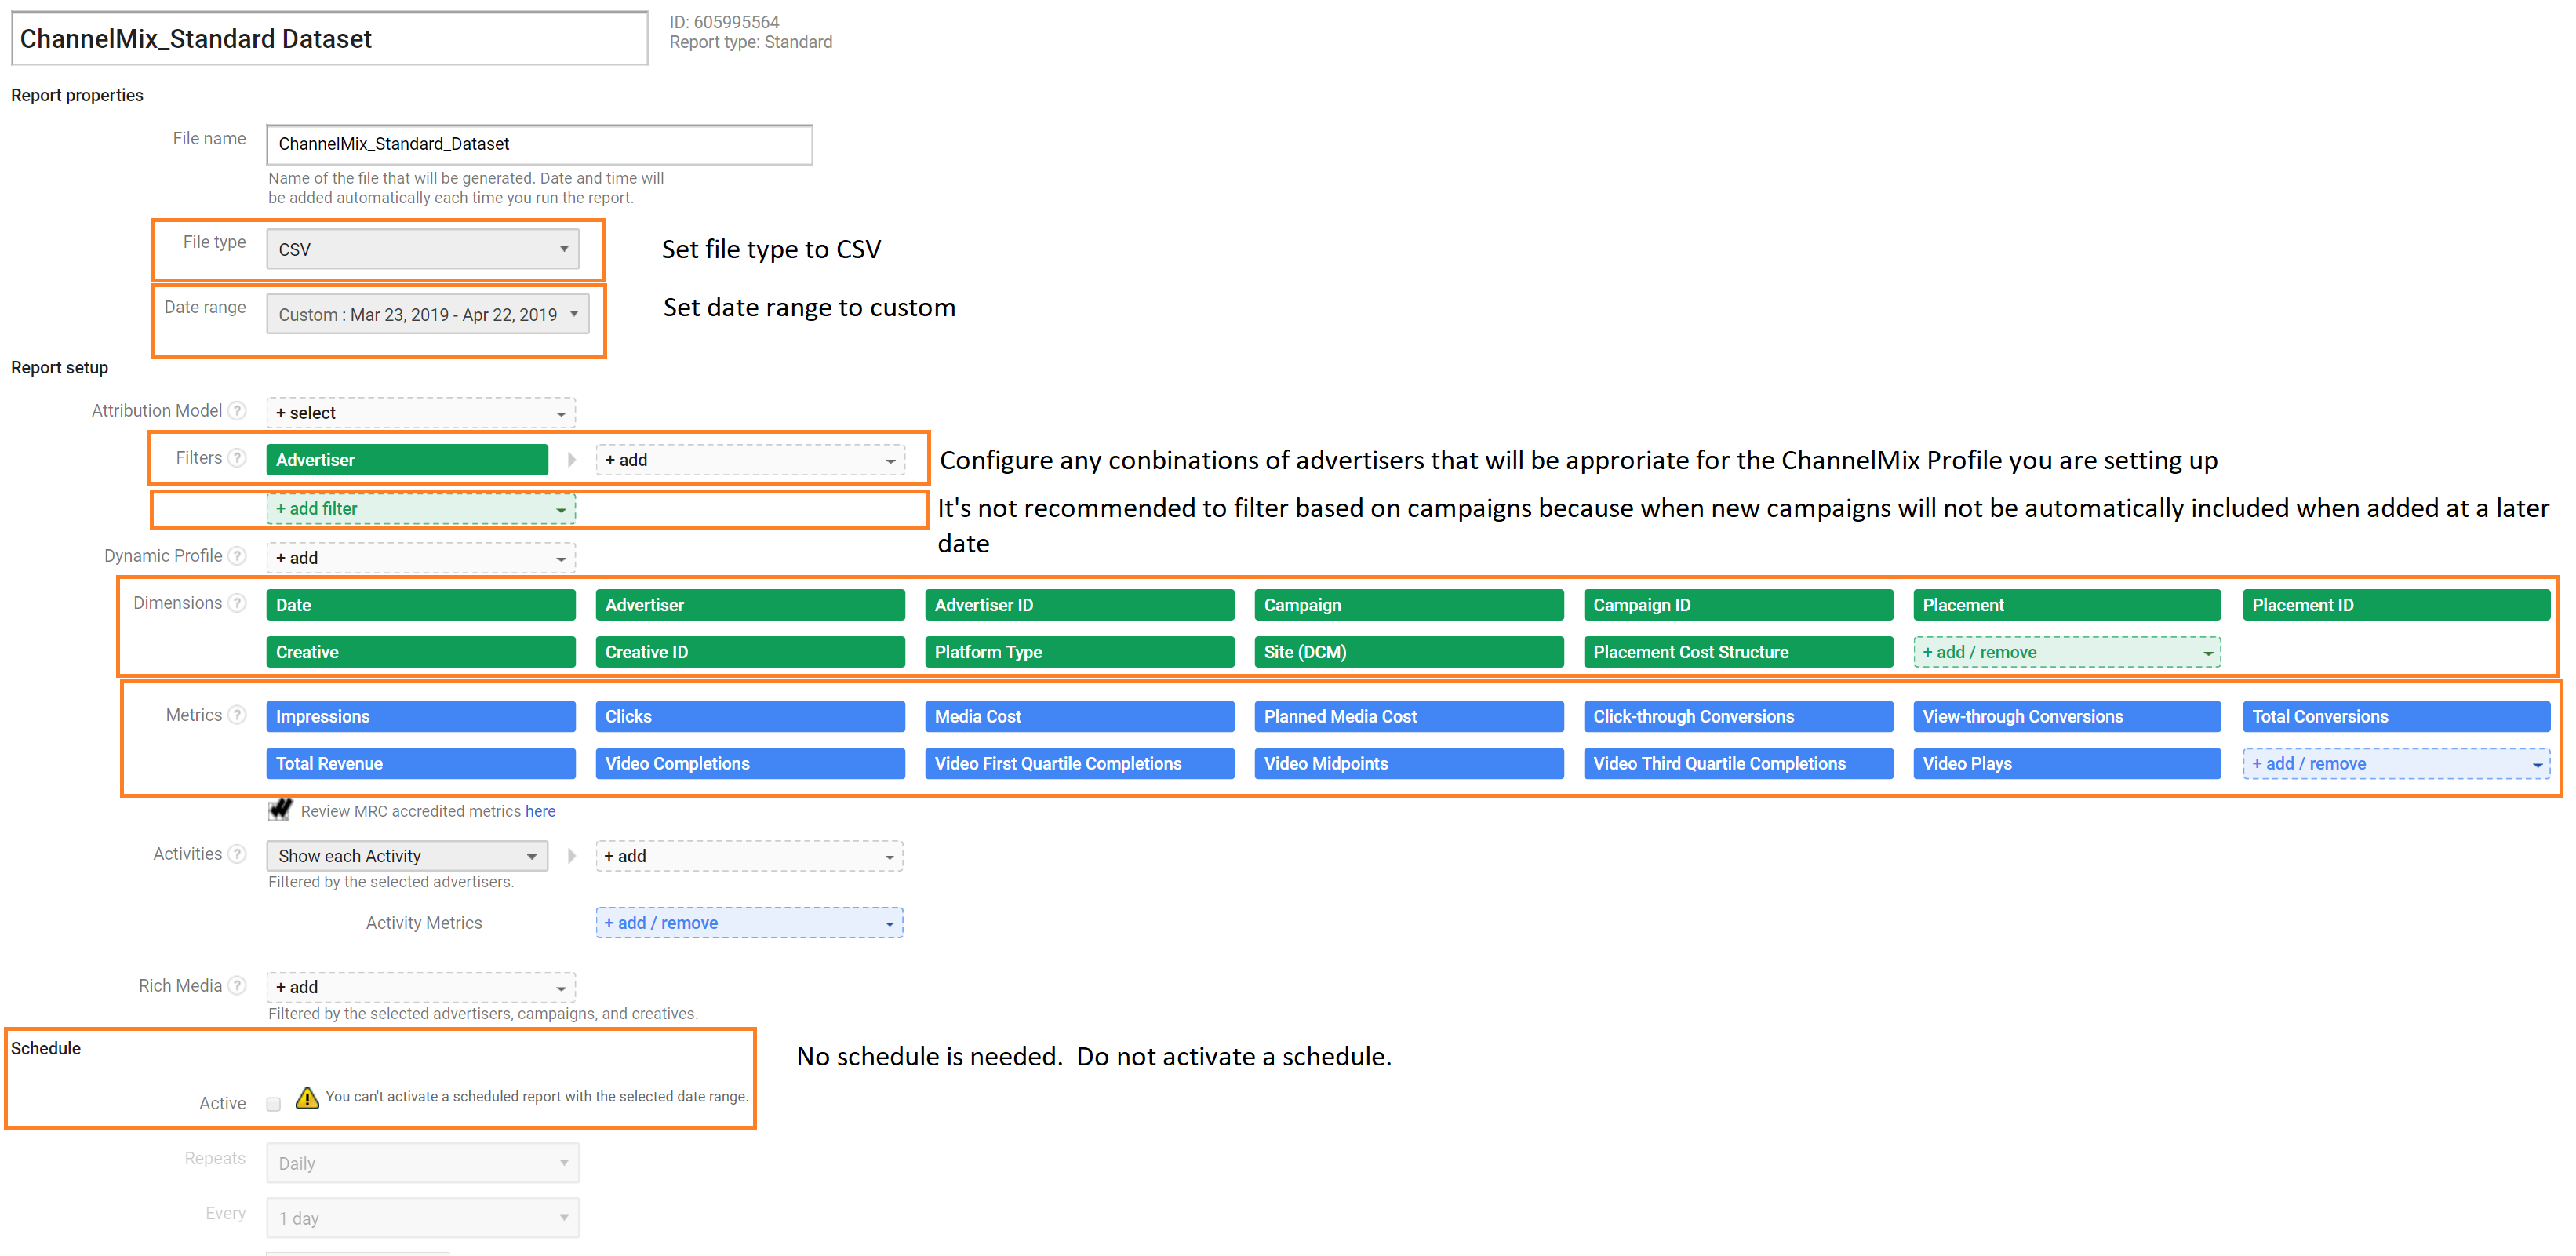
Task: Expand the add filter dropdown
Action: 421,509
